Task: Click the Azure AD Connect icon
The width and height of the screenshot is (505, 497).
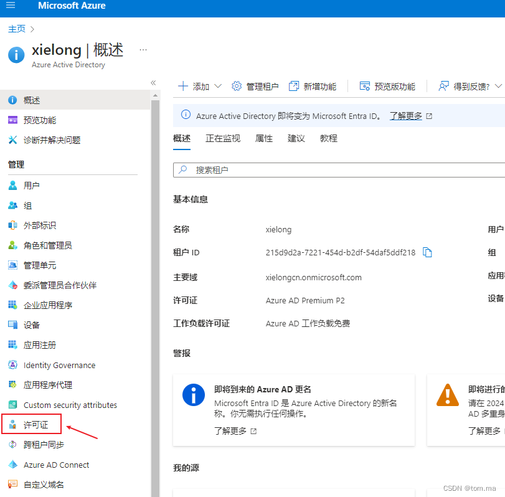Action: click(x=12, y=465)
